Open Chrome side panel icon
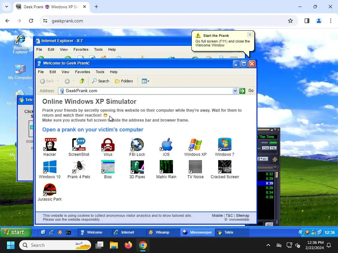Screen dimensions: 338x253 (307, 21)
